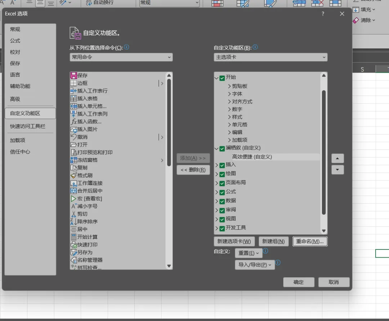389x321 pixels.
Task: Expand the 对齐方式 group
Action: click(x=229, y=101)
